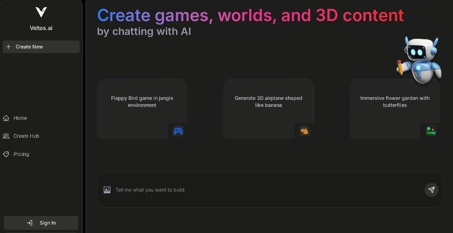Attach an image using the picture icon
Viewport: 453px width, 233px height.
(x=107, y=190)
